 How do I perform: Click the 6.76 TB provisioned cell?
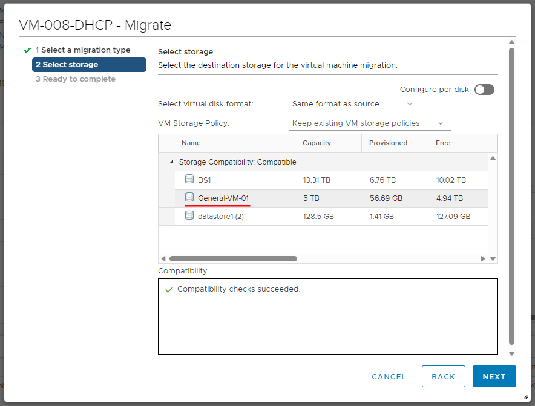(x=382, y=180)
